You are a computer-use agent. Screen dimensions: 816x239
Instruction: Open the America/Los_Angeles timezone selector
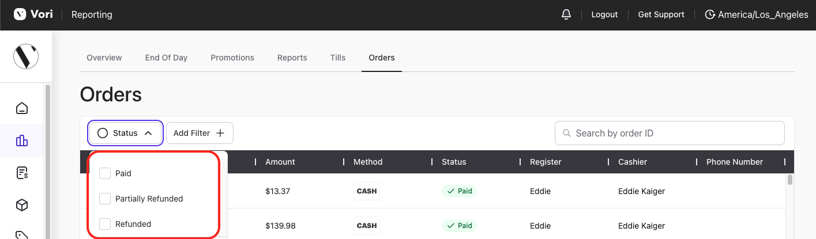(757, 14)
